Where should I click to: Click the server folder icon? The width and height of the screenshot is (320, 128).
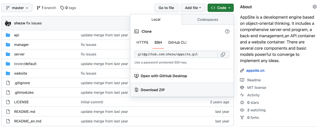coord(8,54)
